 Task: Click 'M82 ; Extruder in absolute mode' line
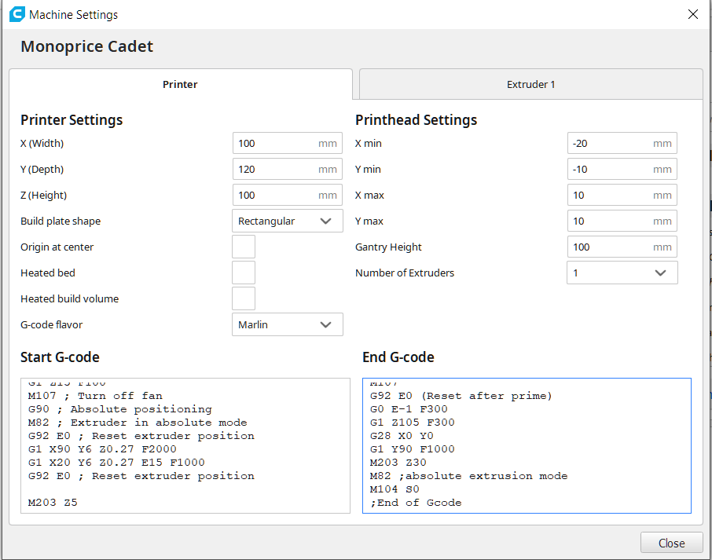tap(138, 423)
